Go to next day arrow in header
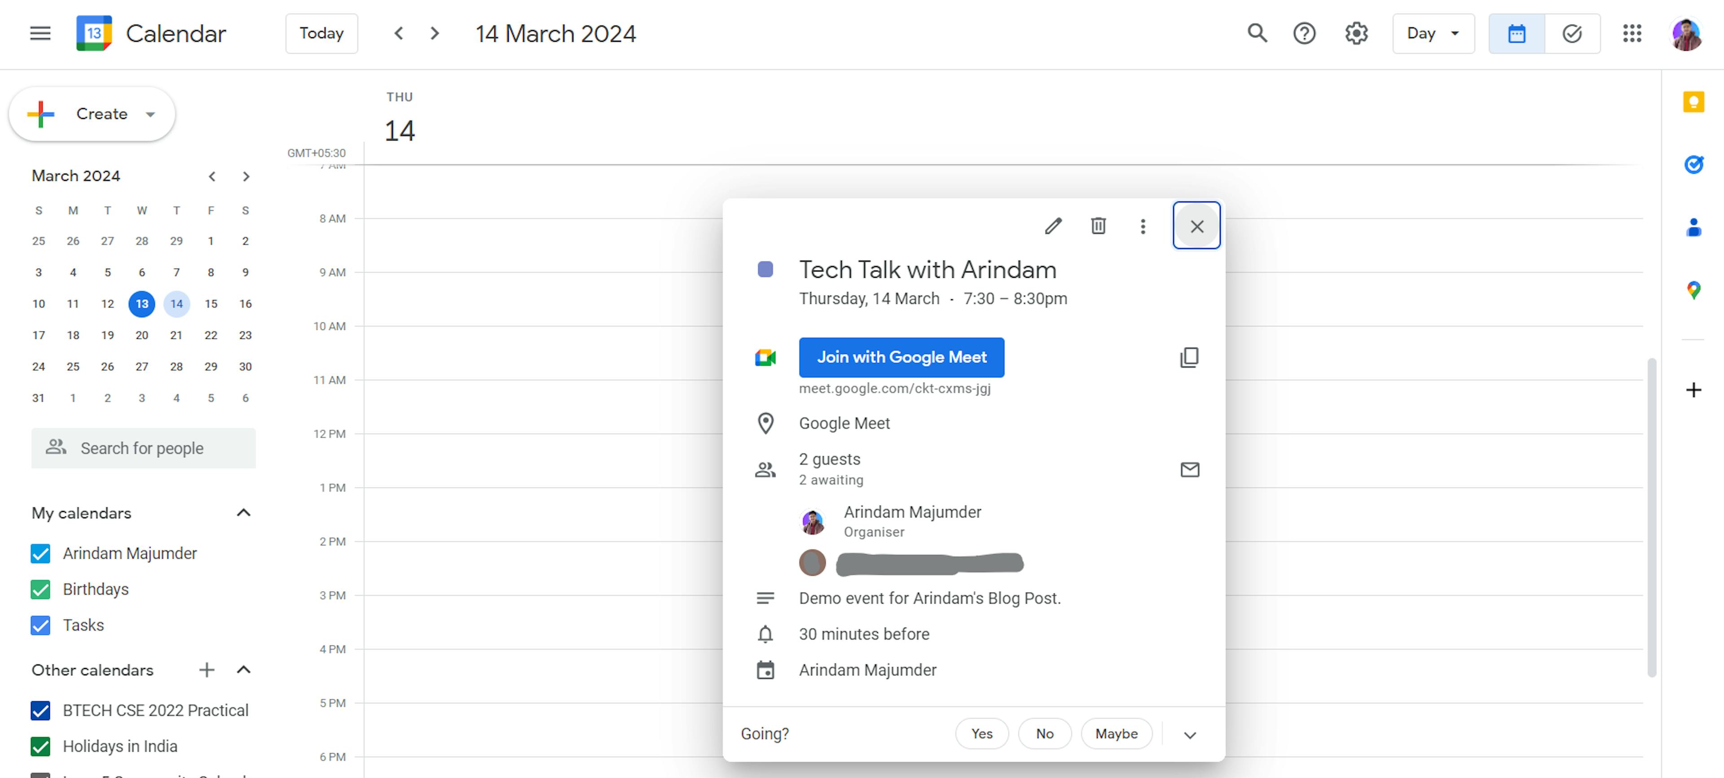 click(435, 34)
